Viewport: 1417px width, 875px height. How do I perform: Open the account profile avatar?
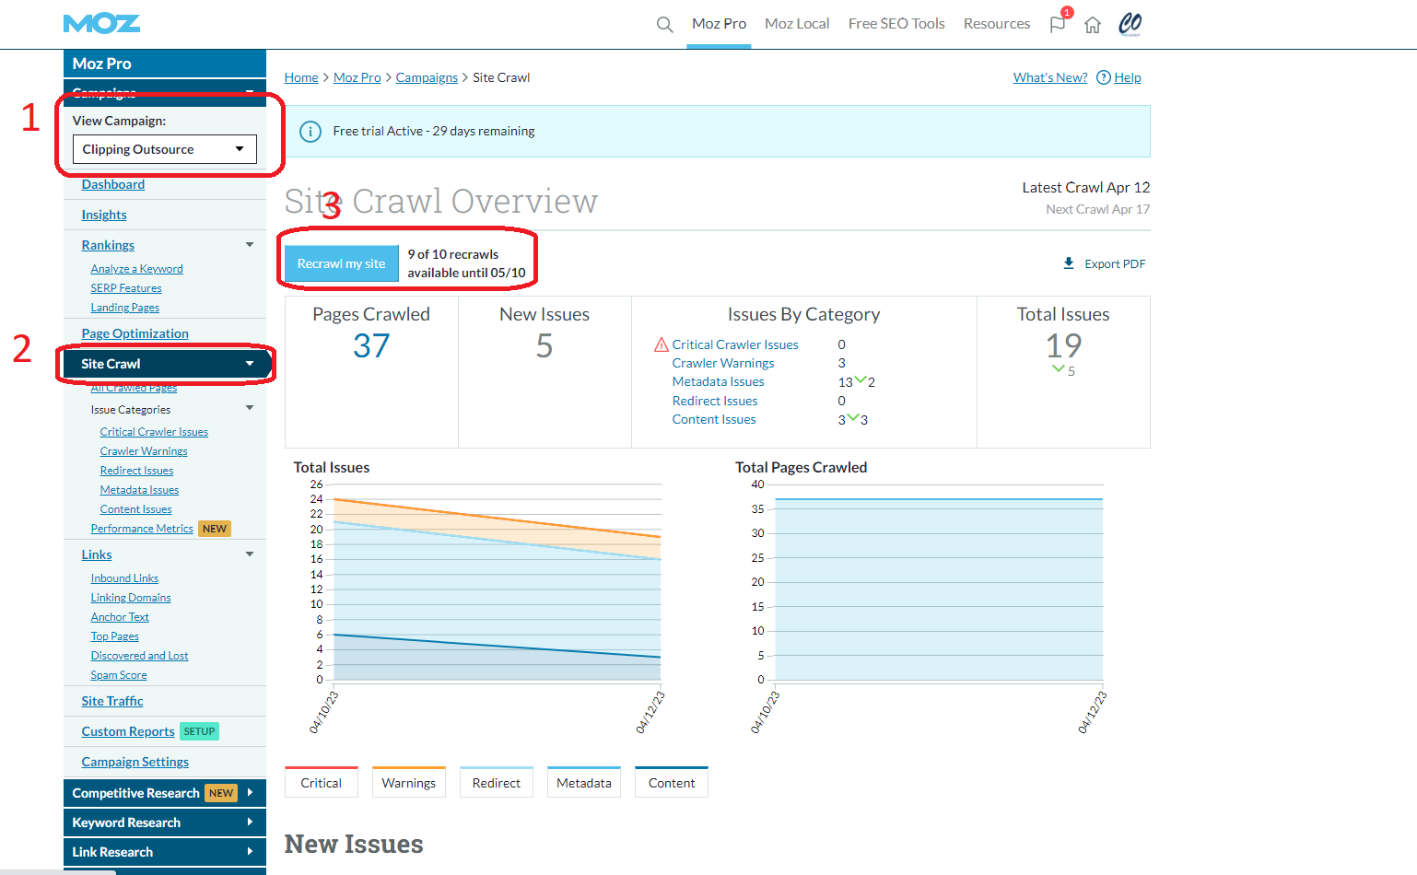(x=1130, y=24)
